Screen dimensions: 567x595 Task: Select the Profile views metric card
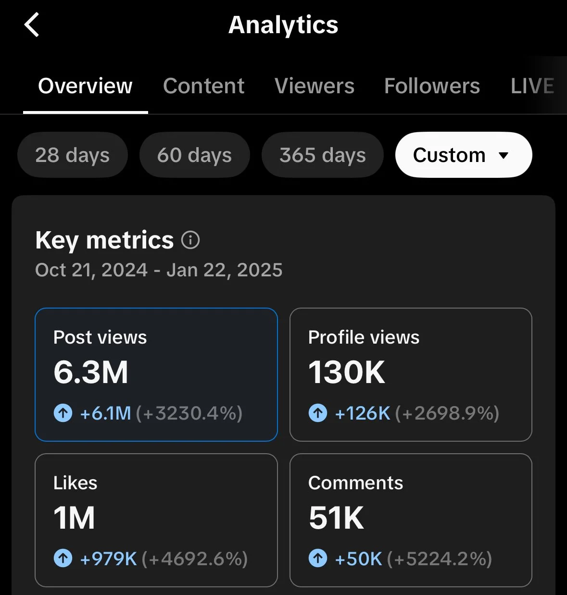point(411,374)
